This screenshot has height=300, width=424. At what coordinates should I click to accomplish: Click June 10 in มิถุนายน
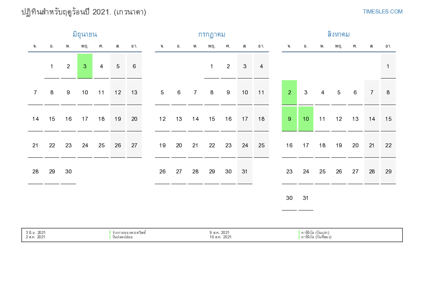[85, 93]
